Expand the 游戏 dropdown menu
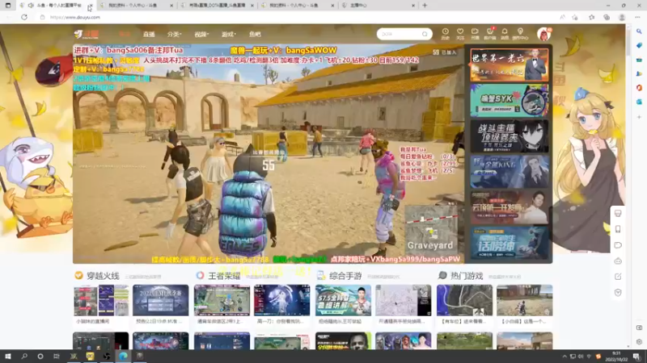Screen dimensions: 647x363 (x=229, y=34)
